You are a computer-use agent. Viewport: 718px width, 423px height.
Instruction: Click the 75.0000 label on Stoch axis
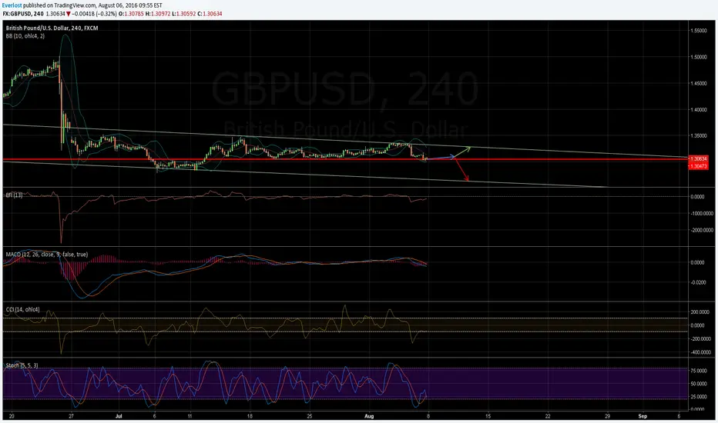(x=698, y=371)
